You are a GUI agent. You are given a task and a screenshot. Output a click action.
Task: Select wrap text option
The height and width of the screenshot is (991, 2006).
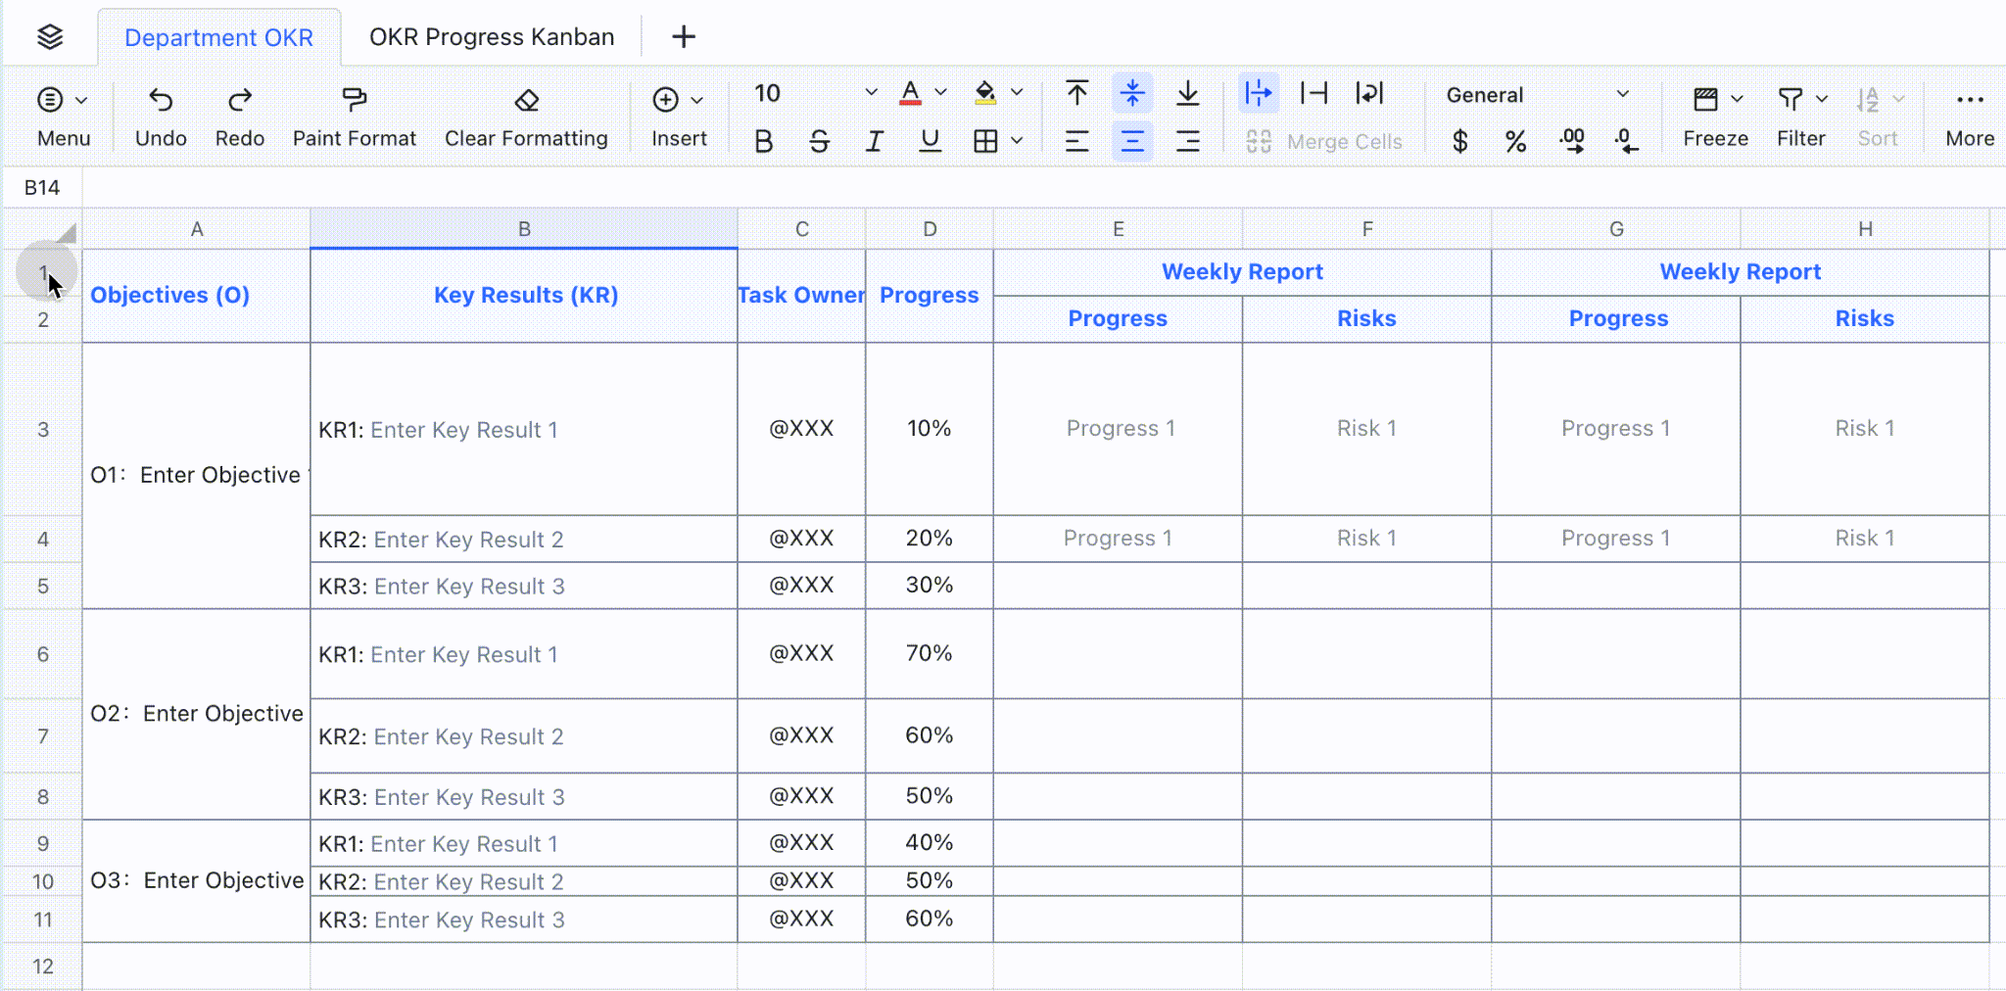click(1369, 93)
